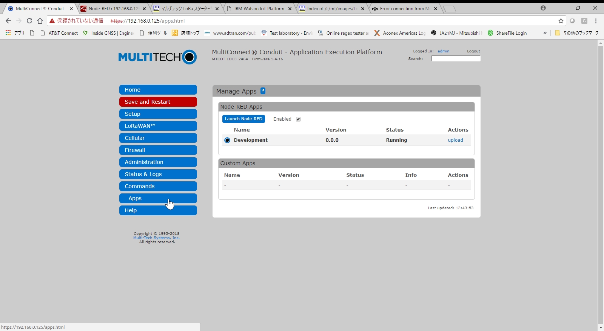Viewport: 604px width, 331px height.
Task: Open the Aconex Americas Login bookmark
Action: pyautogui.click(x=400, y=33)
